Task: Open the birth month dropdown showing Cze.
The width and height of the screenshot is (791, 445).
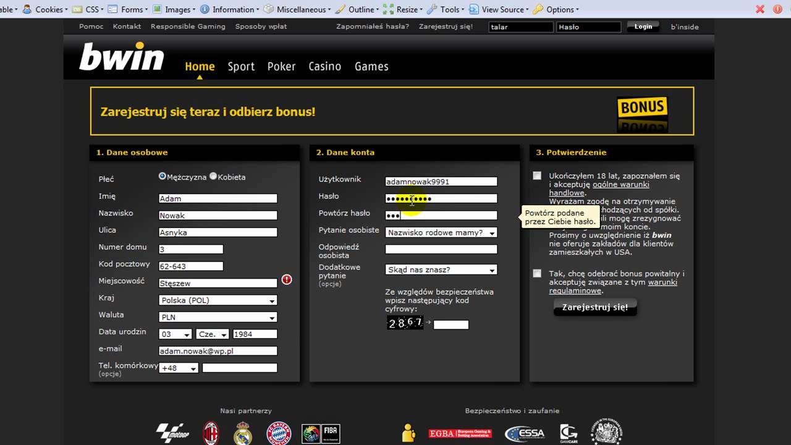Action: click(213, 334)
